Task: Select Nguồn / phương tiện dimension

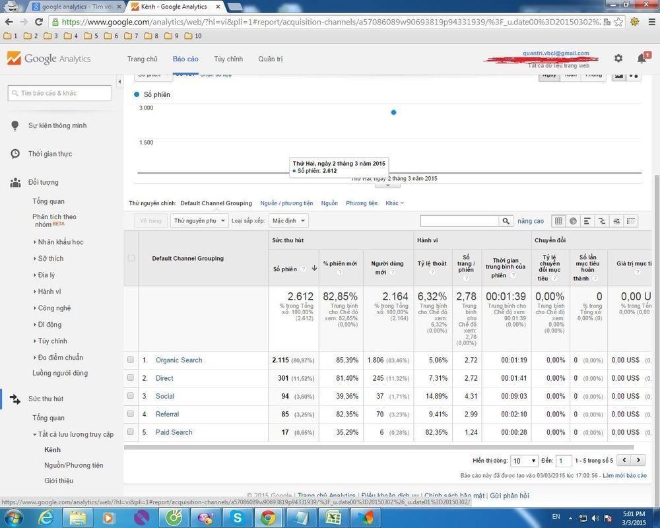Action: click(x=286, y=203)
